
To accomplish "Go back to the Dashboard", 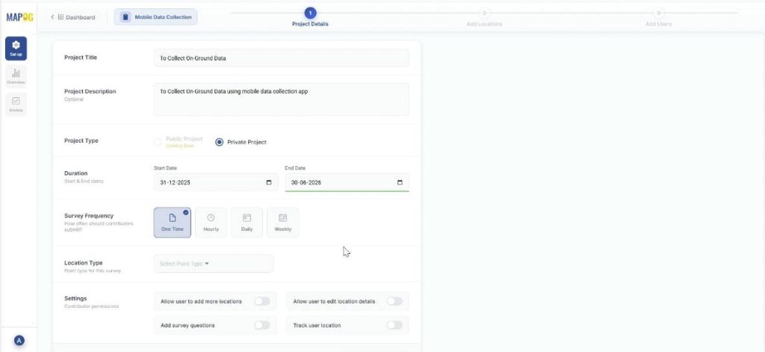I will click(76, 17).
